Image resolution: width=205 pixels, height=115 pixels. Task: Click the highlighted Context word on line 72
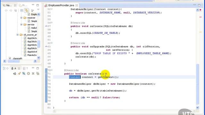click(x=75, y=77)
